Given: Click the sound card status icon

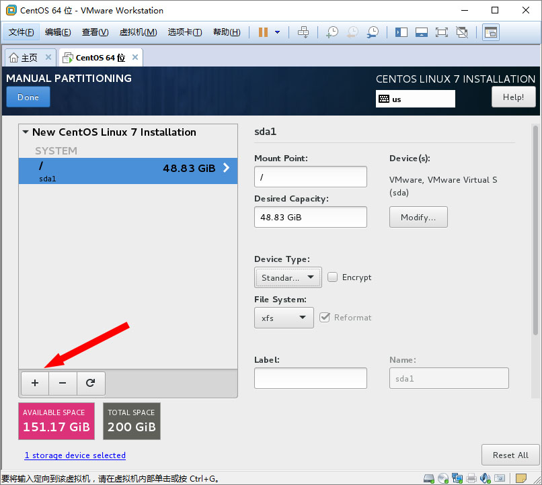Looking at the screenshot, I should (x=486, y=478).
